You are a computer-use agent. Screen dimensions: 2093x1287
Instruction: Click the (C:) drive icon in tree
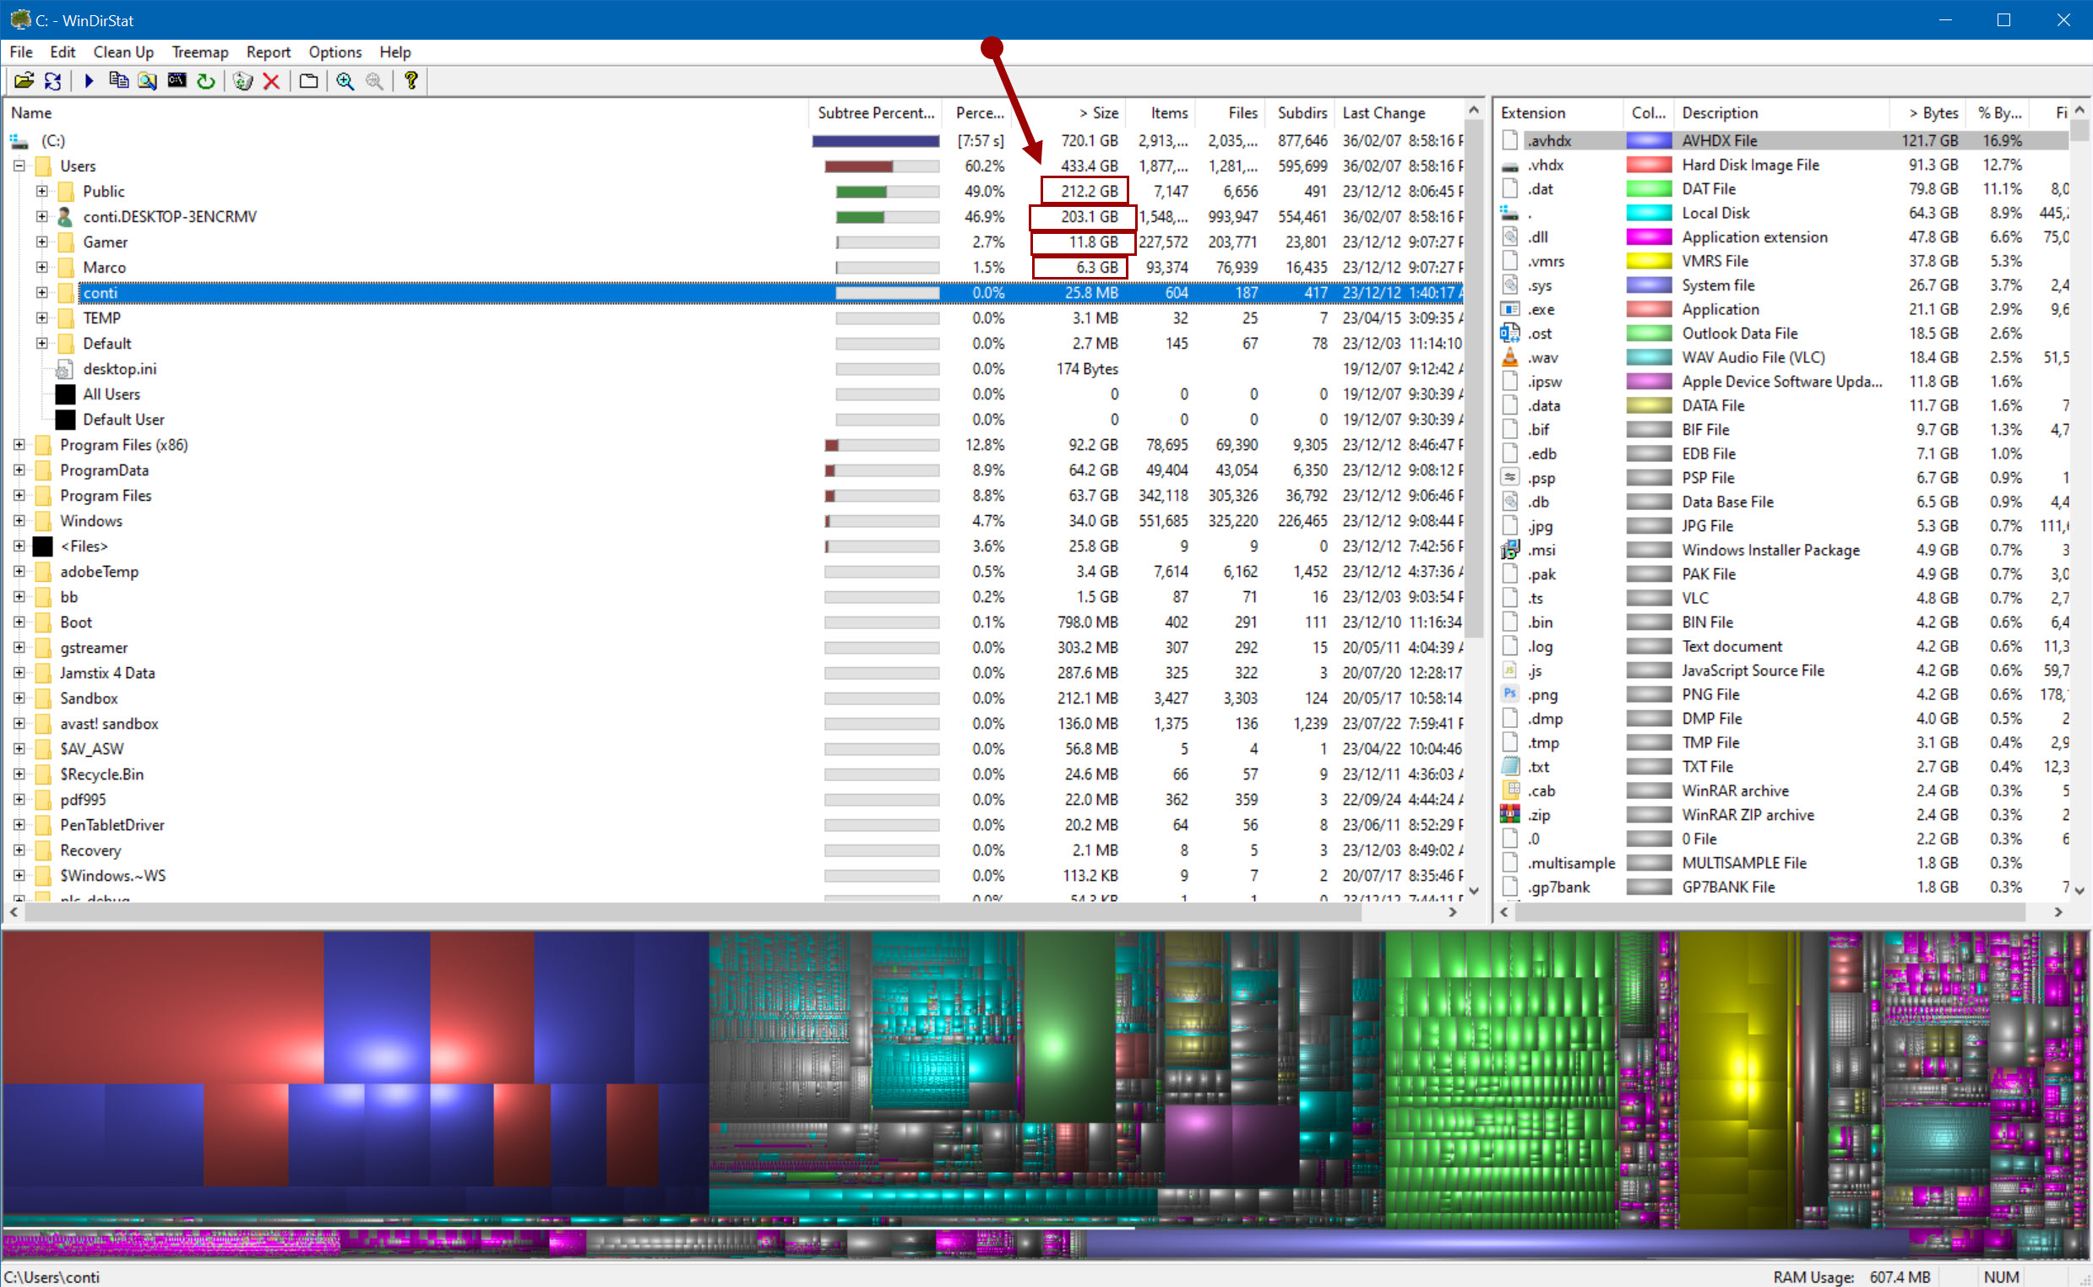coord(19,140)
